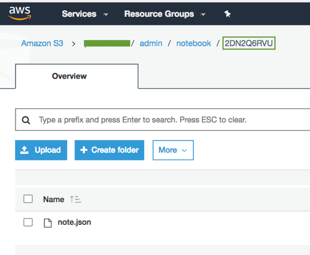Check the note.json row checkbox

tap(28, 222)
